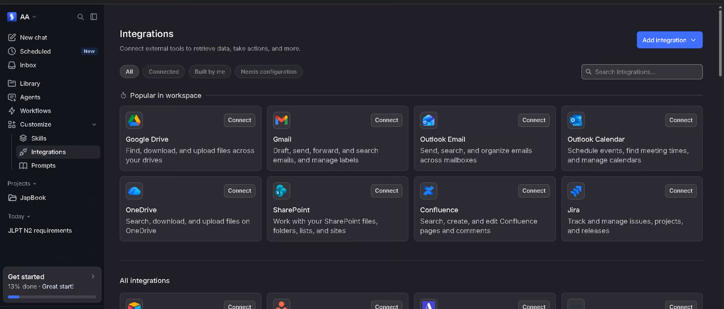Click the magnifier icon in search integrations
This screenshot has width=724, height=309.
pos(589,72)
